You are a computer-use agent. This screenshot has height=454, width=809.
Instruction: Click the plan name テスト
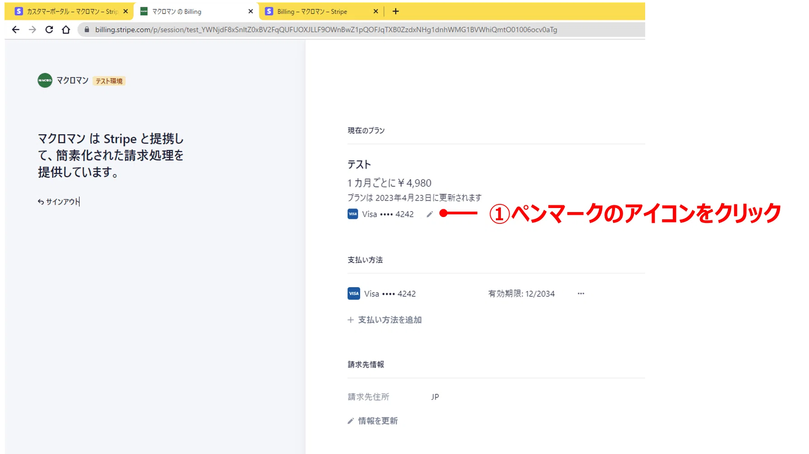coord(359,165)
